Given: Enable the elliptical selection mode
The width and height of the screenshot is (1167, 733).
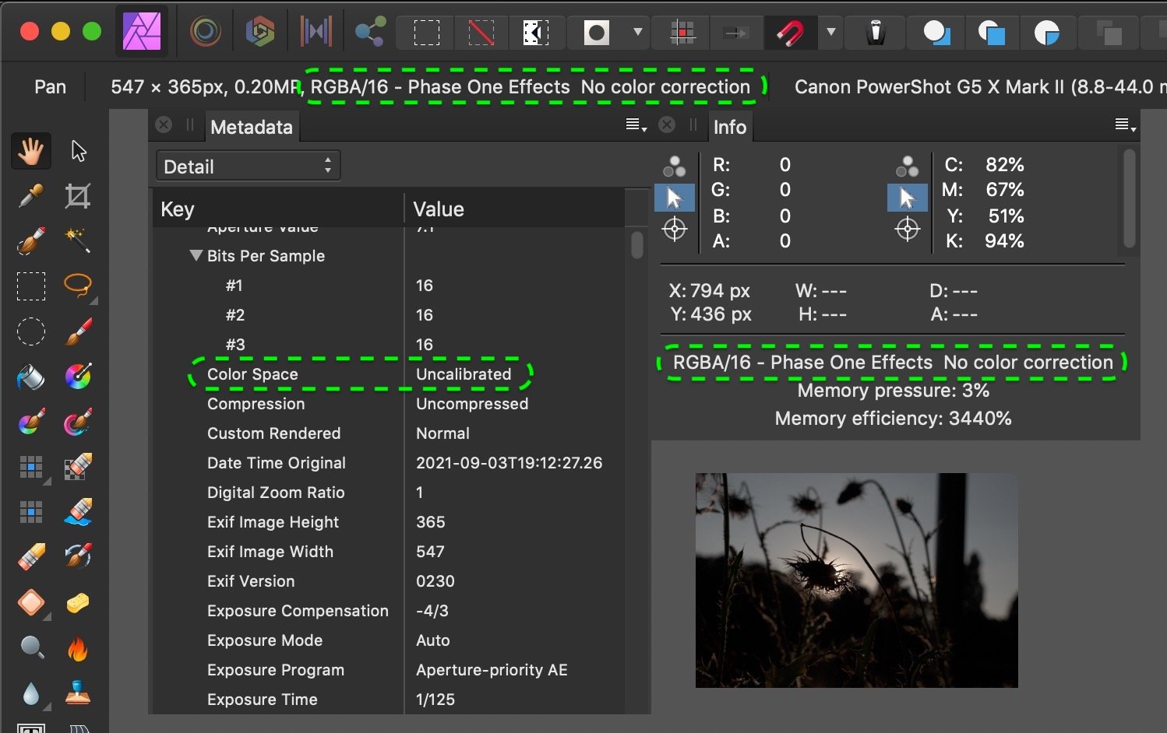Looking at the screenshot, I should tap(31, 332).
